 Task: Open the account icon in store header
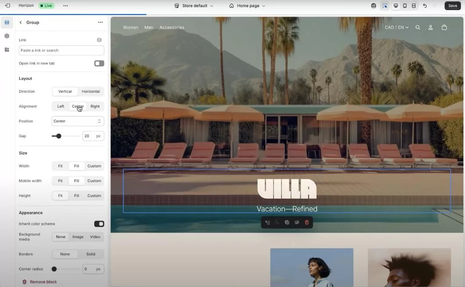(x=431, y=27)
